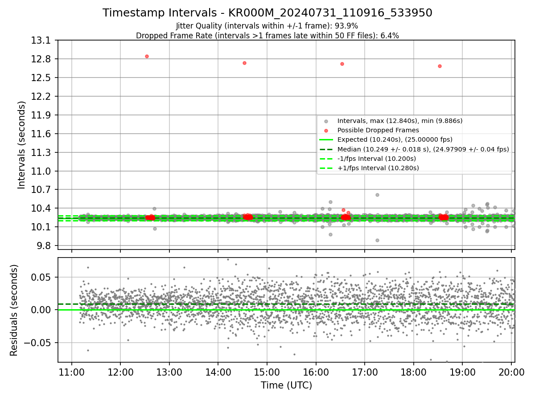
Task: Click the 'Dropped Frame Rate' 6.4% subtitle line
Action: 267,36
